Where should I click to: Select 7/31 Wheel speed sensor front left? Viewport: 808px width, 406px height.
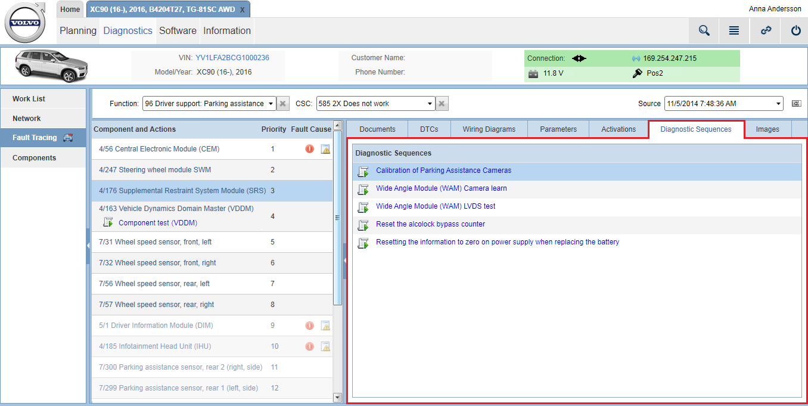[x=212, y=242]
